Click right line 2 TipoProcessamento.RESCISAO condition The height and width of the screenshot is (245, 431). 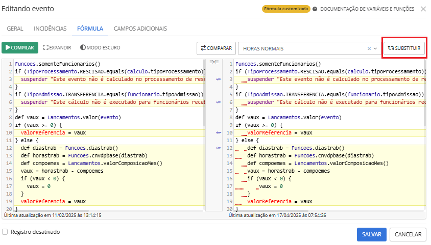[x=330, y=71]
